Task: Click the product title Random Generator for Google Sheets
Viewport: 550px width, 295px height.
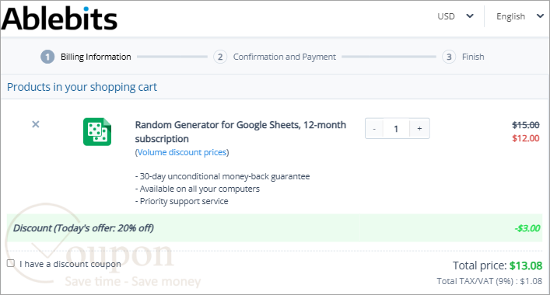Action: point(240,132)
